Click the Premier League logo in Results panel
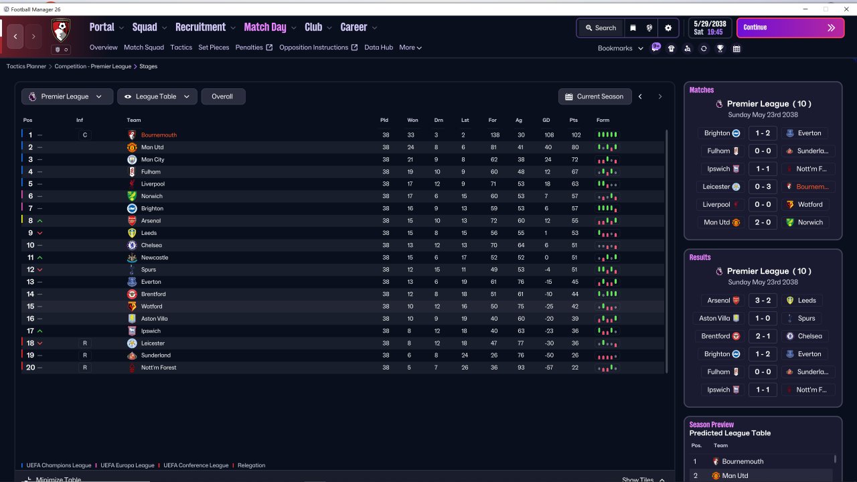This screenshot has height=482, width=857. 719,271
